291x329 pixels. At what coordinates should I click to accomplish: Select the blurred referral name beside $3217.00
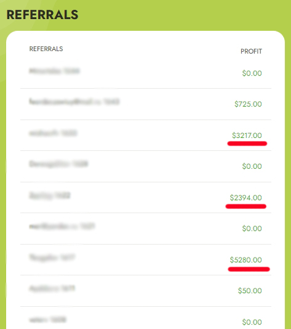(53, 133)
